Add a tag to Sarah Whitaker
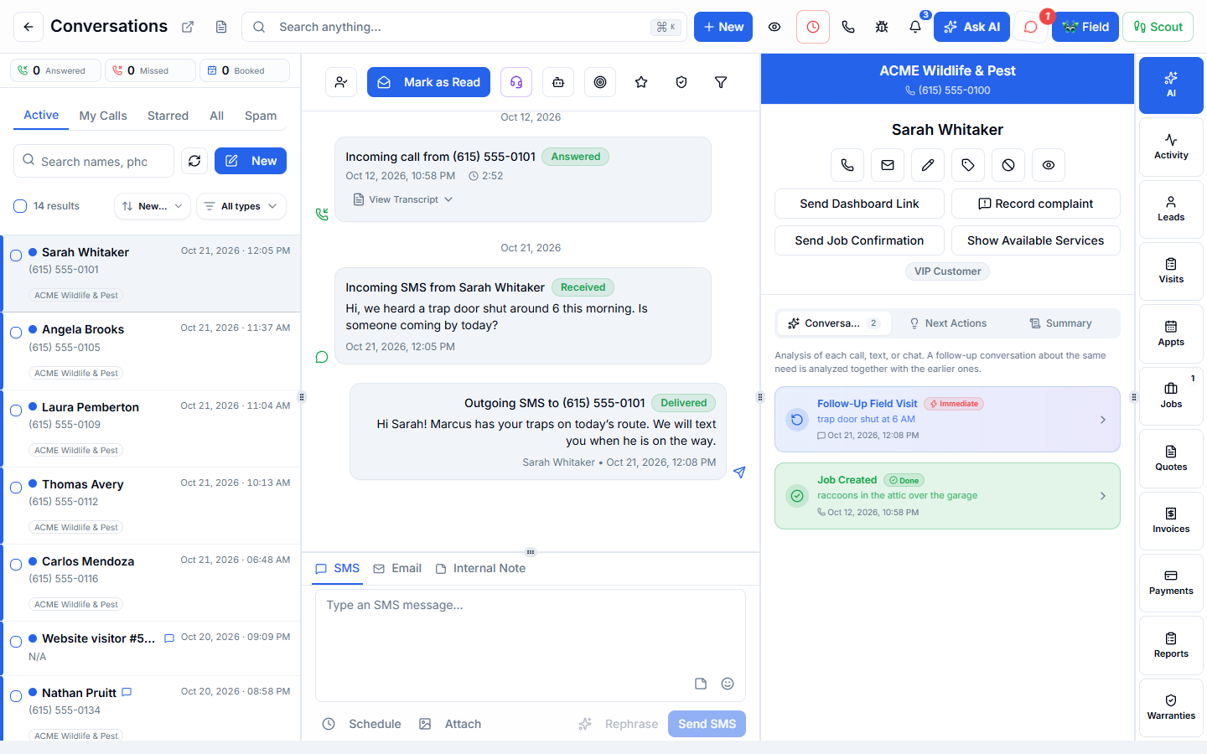The width and height of the screenshot is (1207, 754). (968, 165)
